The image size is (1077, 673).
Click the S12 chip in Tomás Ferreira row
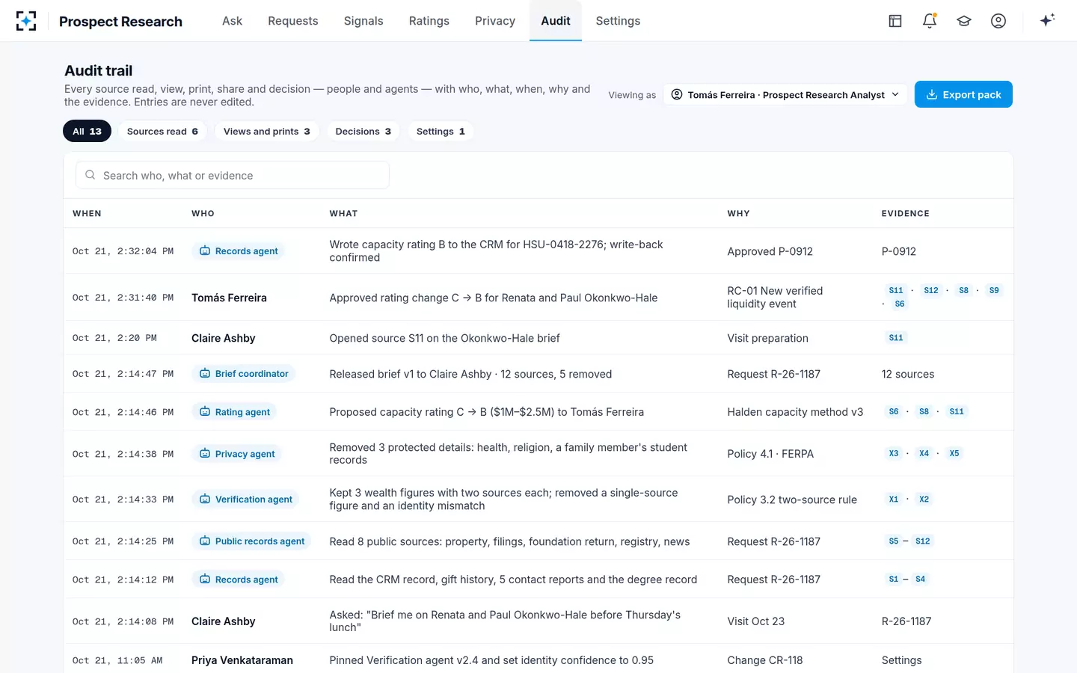[931, 290]
